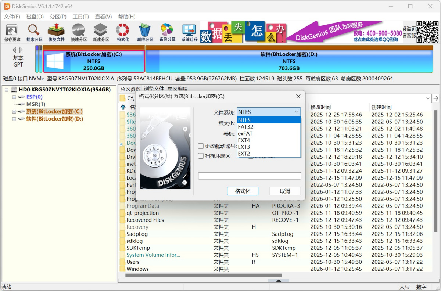The image size is (441, 291).
Task: Choose FAT32 in the file system dropdown
Action: tap(245, 127)
